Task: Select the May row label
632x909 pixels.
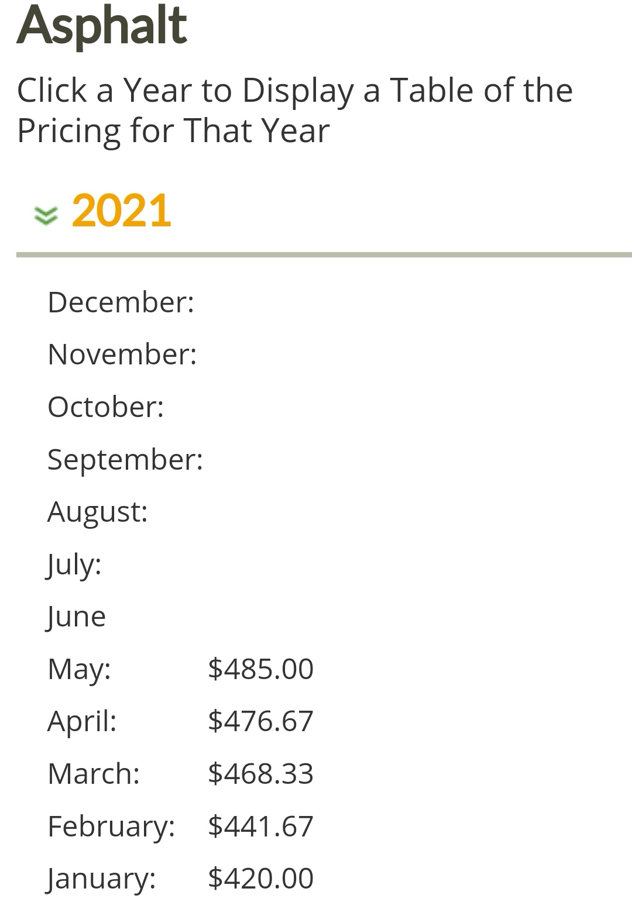Action: tap(79, 669)
